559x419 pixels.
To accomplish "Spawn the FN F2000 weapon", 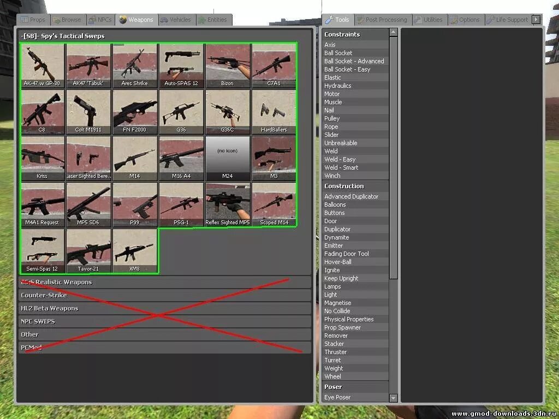I will (x=135, y=112).
